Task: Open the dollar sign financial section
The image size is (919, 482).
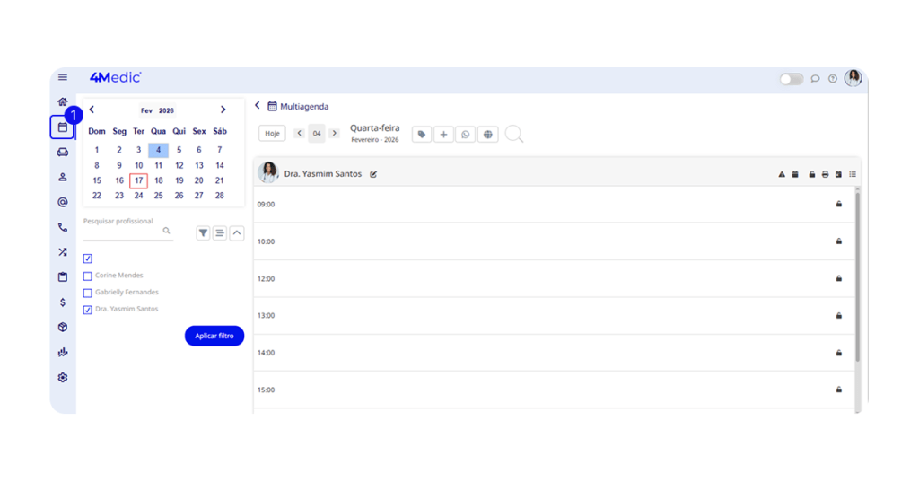Action: [63, 302]
